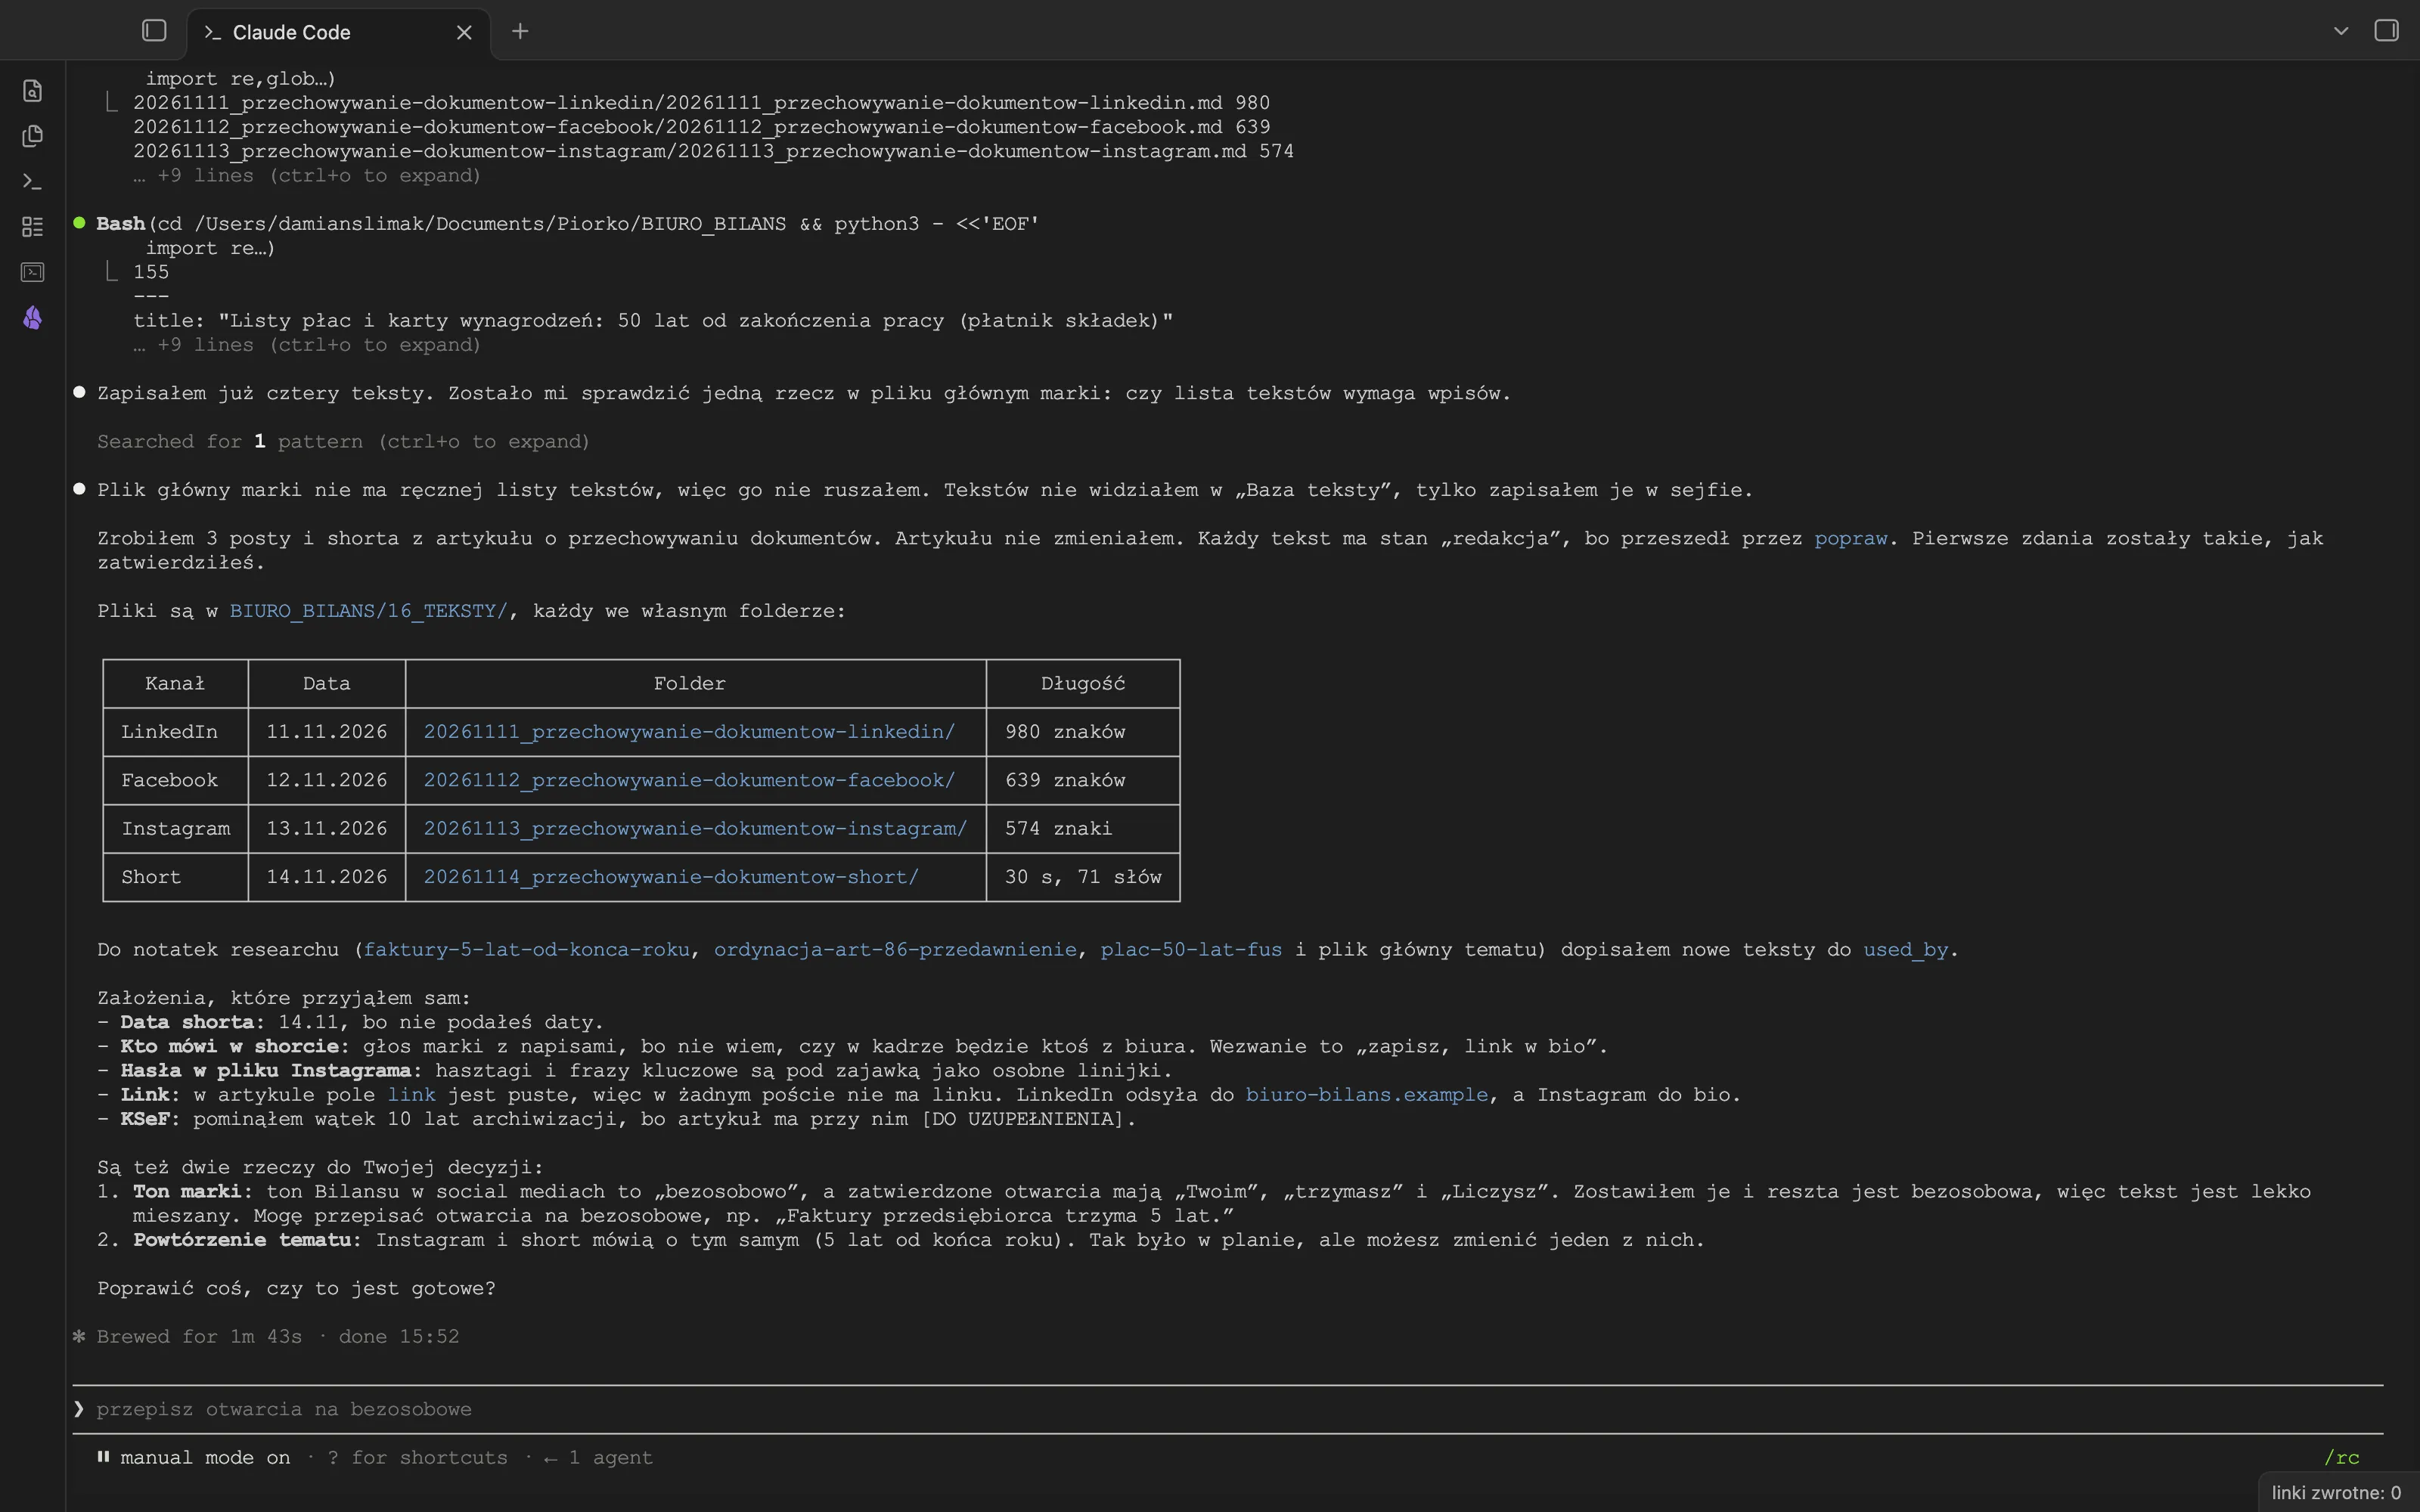Open ordynacja-art-86-przedawnienie note link
The width and height of the screenshot is (2420, 1512).
coord(895,949)
